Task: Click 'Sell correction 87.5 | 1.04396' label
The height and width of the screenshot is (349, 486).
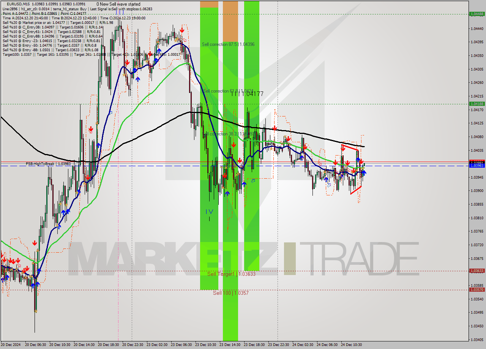Action: pos(228,44)
